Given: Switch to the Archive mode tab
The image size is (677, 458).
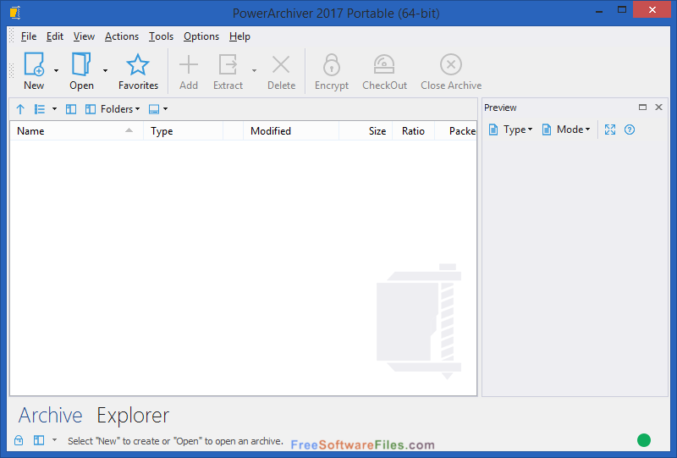Looking at the screenshot, I should pos(51,415).
